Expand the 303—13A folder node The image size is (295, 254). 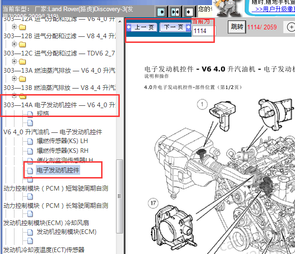(14, 78)
